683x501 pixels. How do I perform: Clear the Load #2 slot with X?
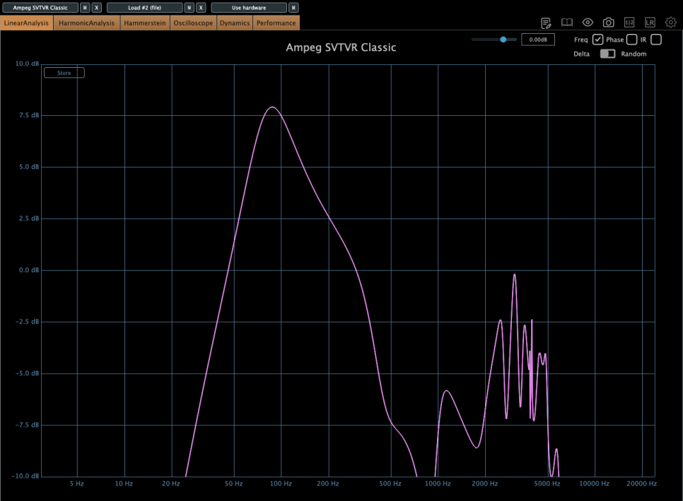(x=201, y=8)
